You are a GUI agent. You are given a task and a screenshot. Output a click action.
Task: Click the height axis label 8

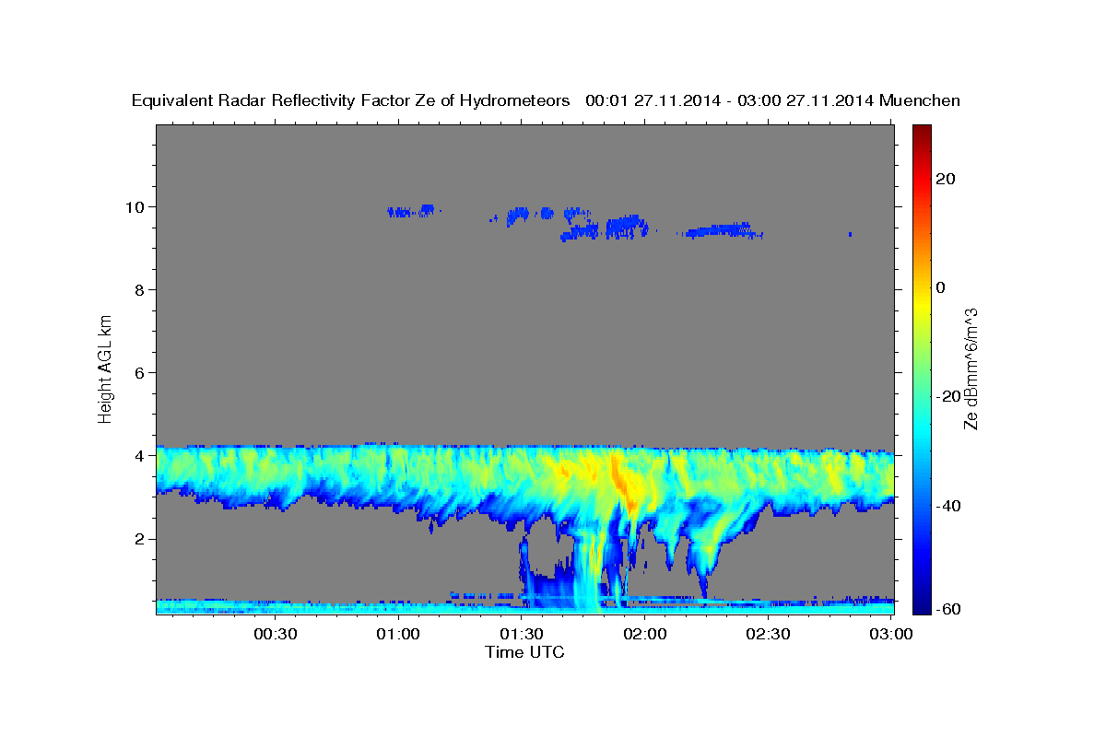pyautogui.click(x=139, y=290)
